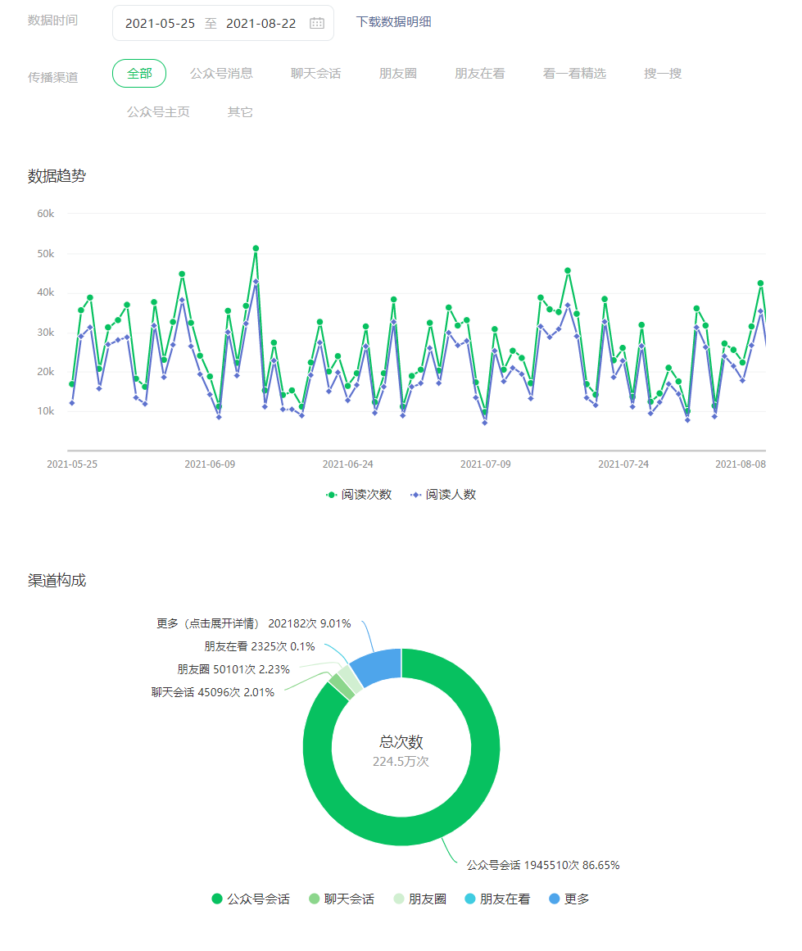Viewport: 802px width, 951px height.
Task: Select the 全部 channel filter
Action: 139,74
